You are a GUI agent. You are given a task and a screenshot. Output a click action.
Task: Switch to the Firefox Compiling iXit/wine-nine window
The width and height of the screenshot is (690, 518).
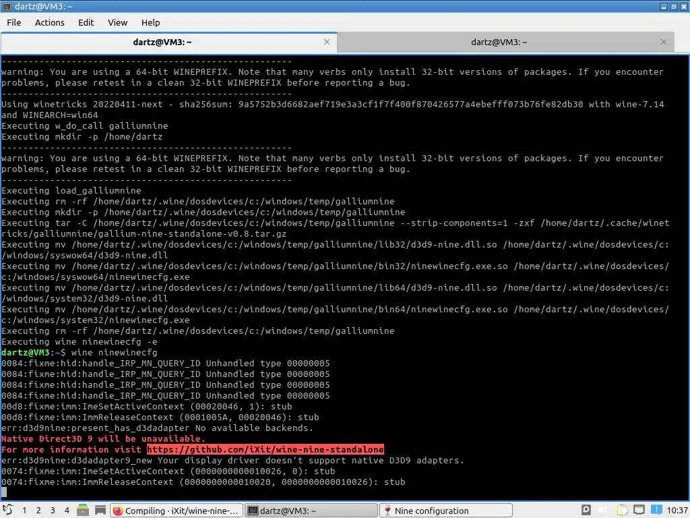pos(177,511)
